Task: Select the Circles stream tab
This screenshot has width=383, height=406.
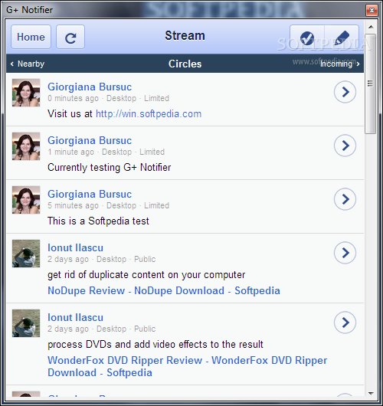Action: 185,64
